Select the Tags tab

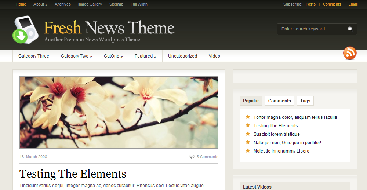[x=305, y=101]
